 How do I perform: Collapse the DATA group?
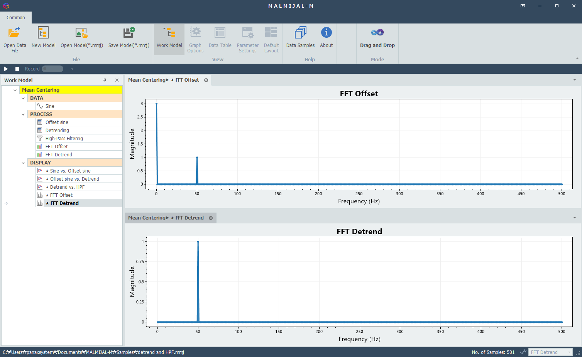(x=23, y=98)
